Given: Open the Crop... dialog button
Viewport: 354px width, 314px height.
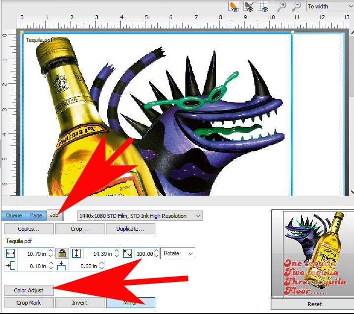Looking at the screenshot, I should point(79,229).
